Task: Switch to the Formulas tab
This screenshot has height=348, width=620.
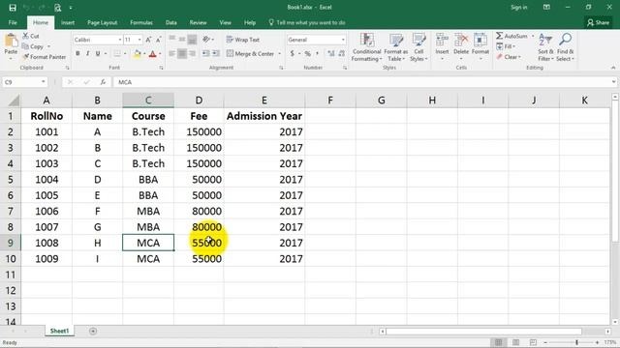Action: coord(141,22)
